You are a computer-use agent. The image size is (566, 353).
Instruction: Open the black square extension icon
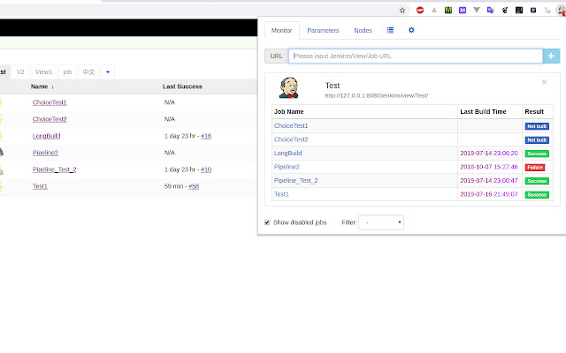click(x=519, y=11)
